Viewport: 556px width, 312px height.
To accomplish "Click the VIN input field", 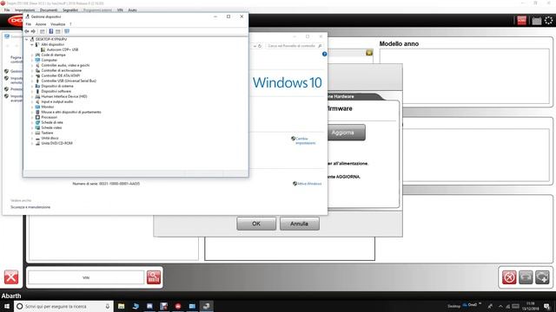I will [x=86, y=277].
